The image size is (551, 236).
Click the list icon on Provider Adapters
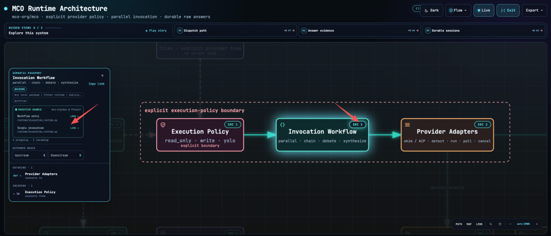408,125
